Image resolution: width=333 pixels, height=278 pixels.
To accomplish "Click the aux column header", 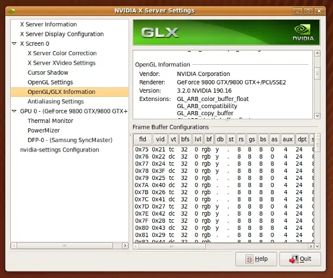I will click(288, 140).
